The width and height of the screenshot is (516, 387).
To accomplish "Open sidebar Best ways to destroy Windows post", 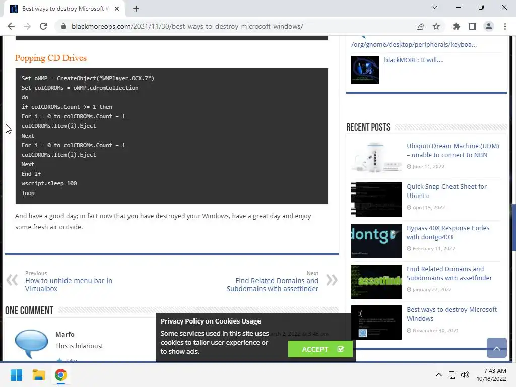I will click(x=452, y=314).
